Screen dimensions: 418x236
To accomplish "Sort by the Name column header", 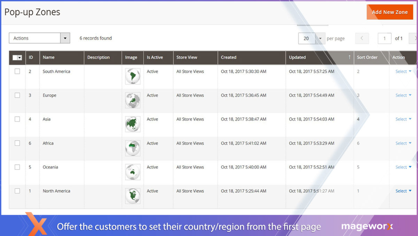I will point(49,57).
